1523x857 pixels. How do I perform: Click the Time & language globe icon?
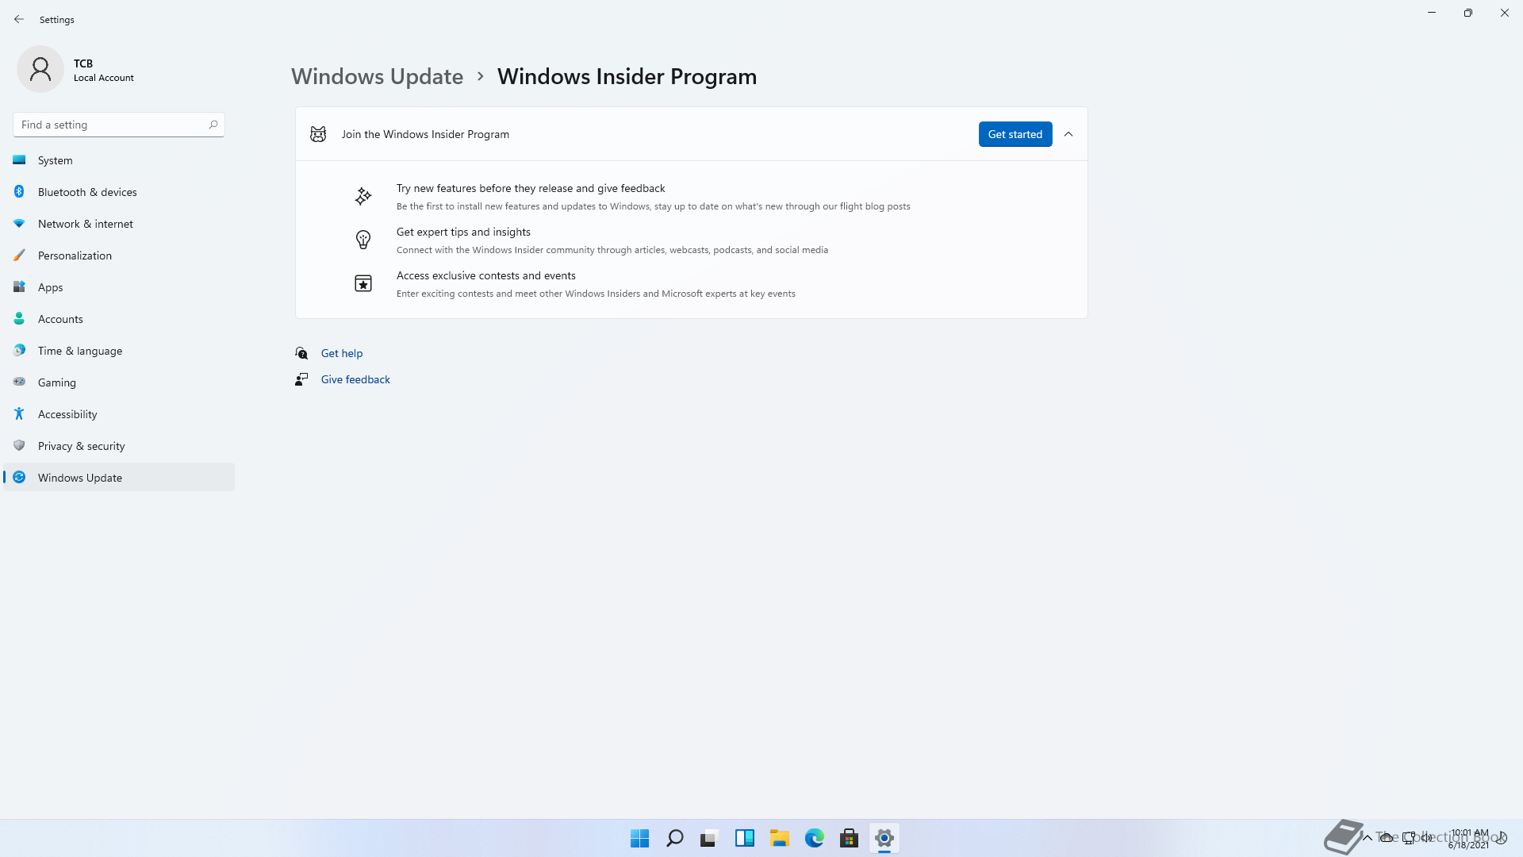point(19,350)
